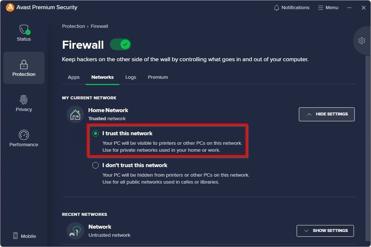
Task: Click the Home Network house icon
Action: coord(75,114)
